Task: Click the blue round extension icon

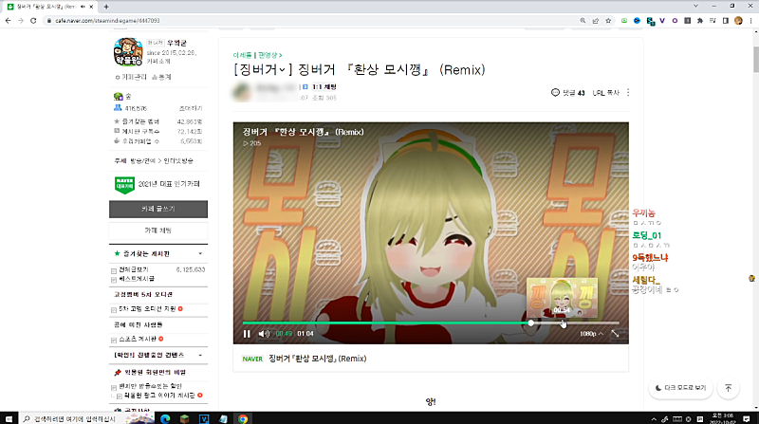Action: coord(637,21)
